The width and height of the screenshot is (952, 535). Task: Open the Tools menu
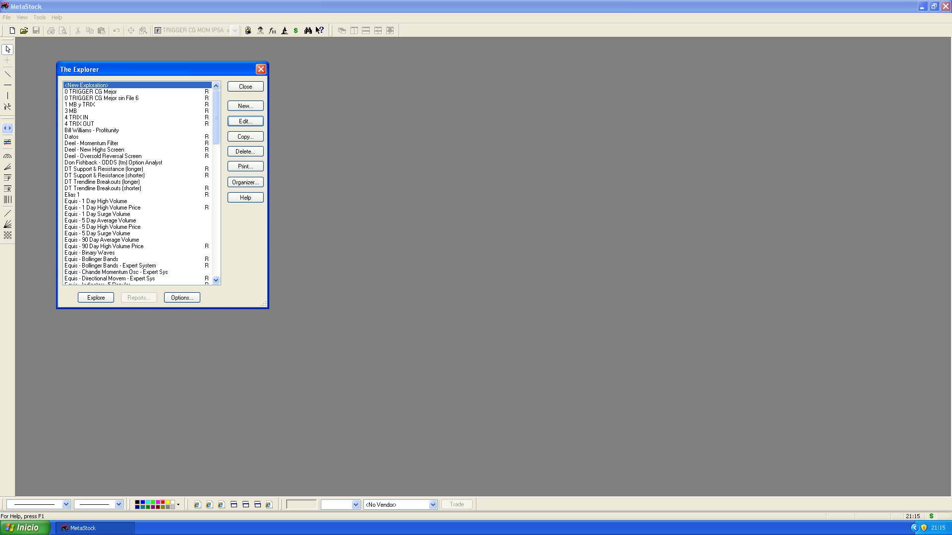[x=39, y=17]
